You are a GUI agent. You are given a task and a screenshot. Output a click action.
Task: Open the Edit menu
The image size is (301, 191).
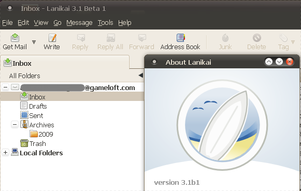(x=23, y=23)
